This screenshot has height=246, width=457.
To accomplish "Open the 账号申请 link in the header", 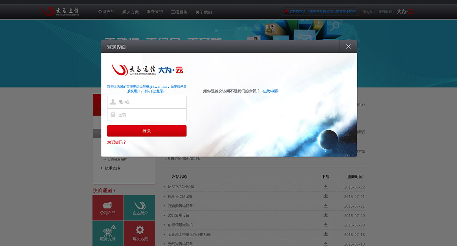I will [385, 12].
